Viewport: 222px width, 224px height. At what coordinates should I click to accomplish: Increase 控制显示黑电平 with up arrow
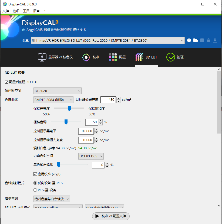point(96,129)
